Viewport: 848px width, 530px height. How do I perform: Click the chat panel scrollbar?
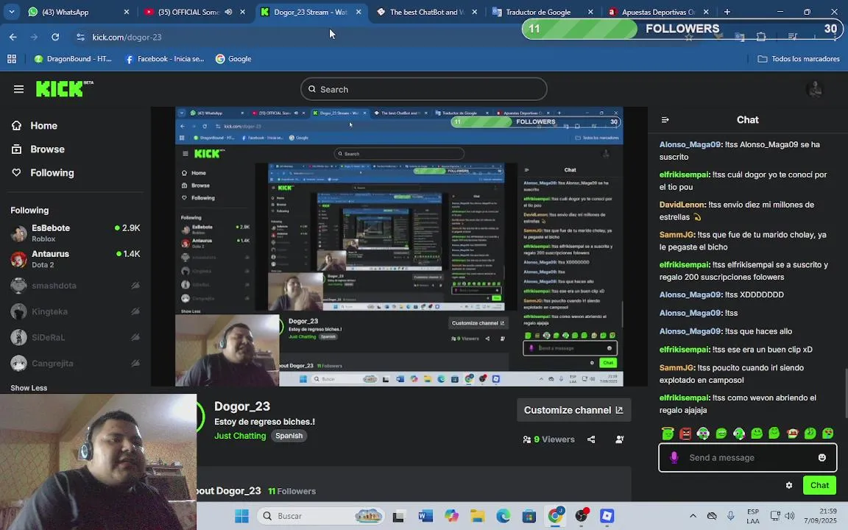coord(846,393)
